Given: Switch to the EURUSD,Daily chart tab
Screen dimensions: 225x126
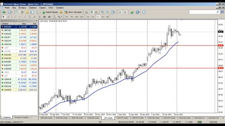Looking at the screenshot, I should pos(62,118).
